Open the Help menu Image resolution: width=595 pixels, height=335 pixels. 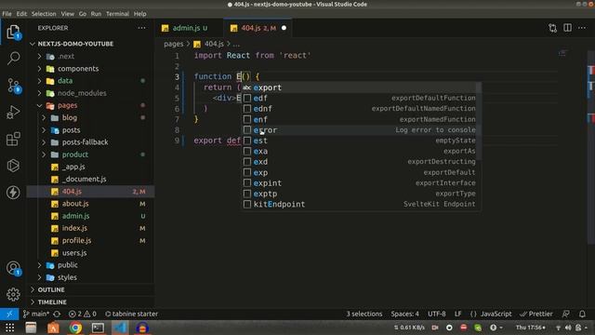(x=140, y=14)
